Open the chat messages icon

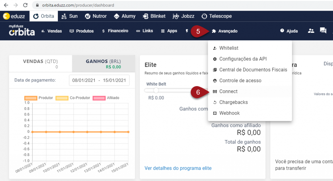pos(323,31)
